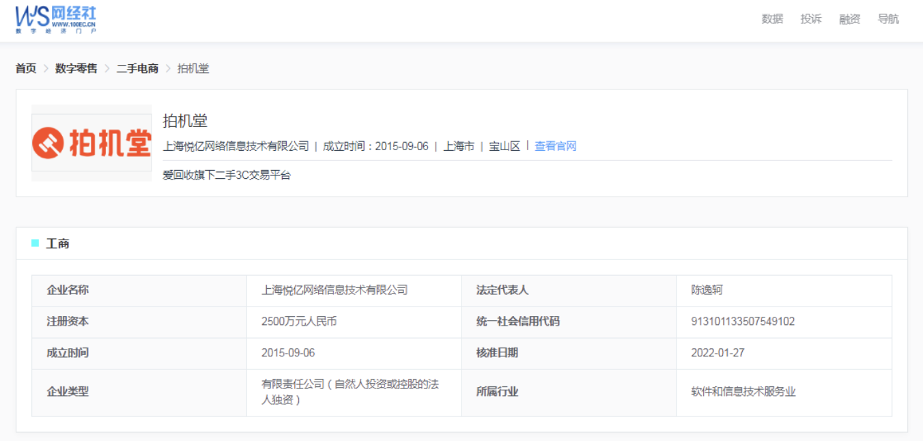Screen dimensions: 923x441
Task: Click the legal representative name 陈逸轲
Action: (x=707, y=290)
